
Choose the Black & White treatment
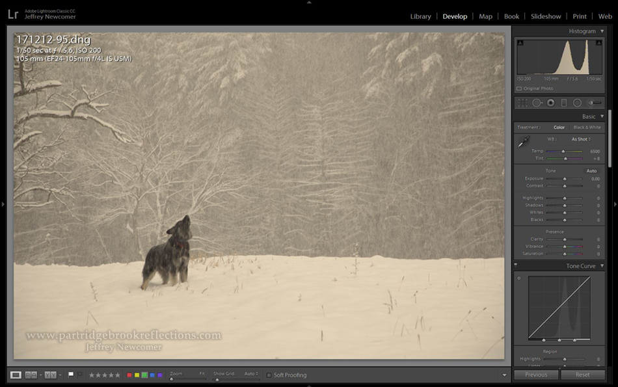click(587, 127)
